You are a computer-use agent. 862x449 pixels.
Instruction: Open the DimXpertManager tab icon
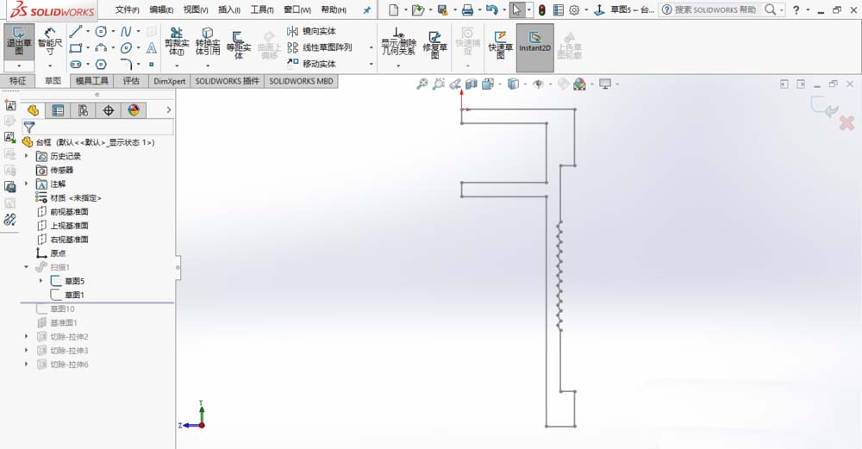point(109,110)
